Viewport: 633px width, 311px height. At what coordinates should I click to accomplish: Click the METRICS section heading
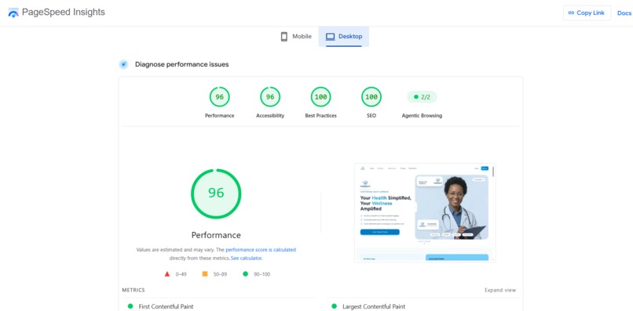(134, 290)
